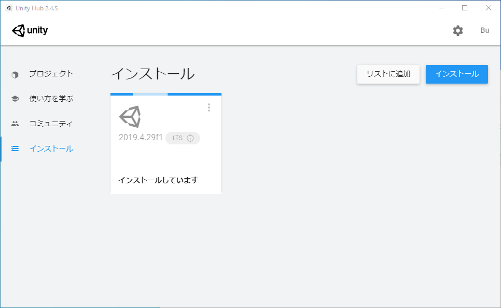Click the リストに追加 button
The width and height of the screenshot is (501, 308).
click(388, 74)
